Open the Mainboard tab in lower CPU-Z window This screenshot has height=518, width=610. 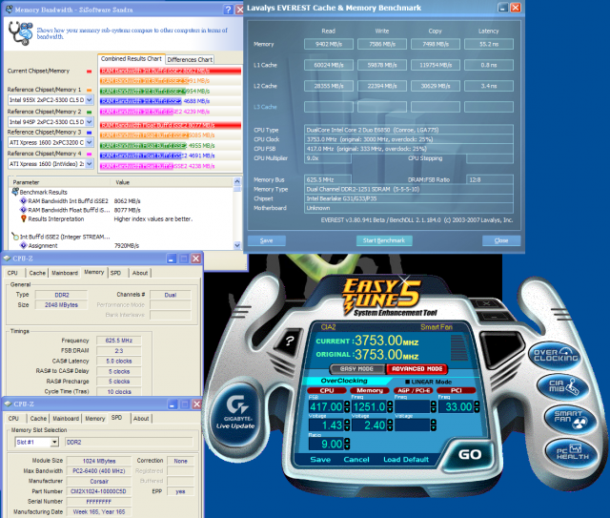66,418
